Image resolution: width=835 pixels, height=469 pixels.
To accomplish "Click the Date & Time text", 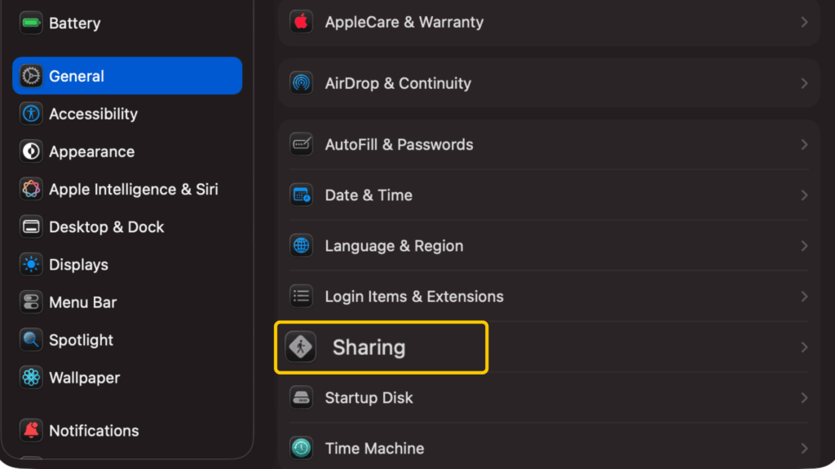I will [x=369, y=195].
